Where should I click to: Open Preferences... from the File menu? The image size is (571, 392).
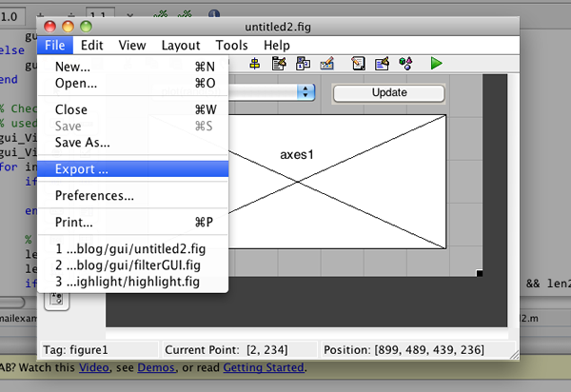[x=94, y=196]
